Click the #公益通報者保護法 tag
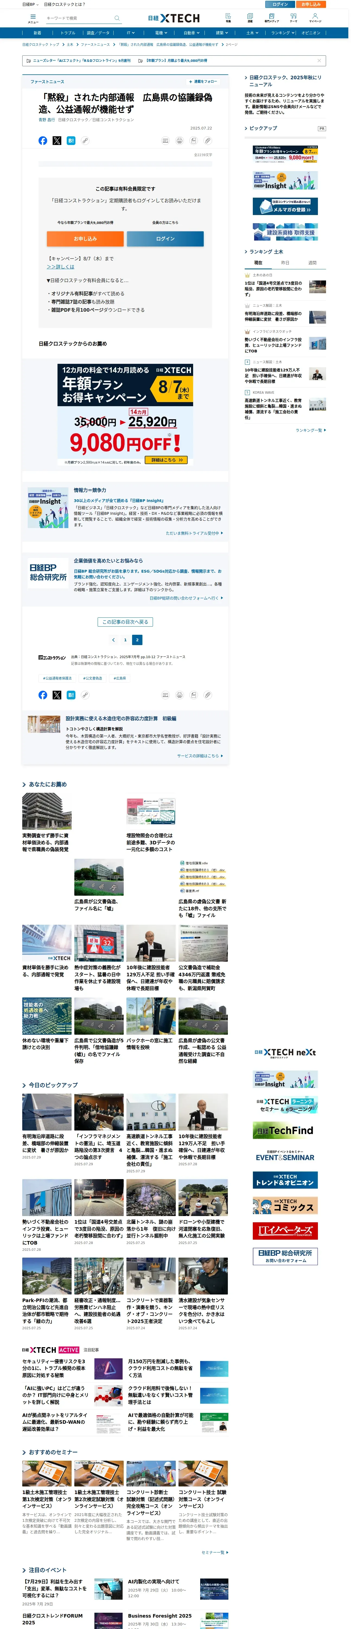This screenshot has height=1629, width=351. 58,678
